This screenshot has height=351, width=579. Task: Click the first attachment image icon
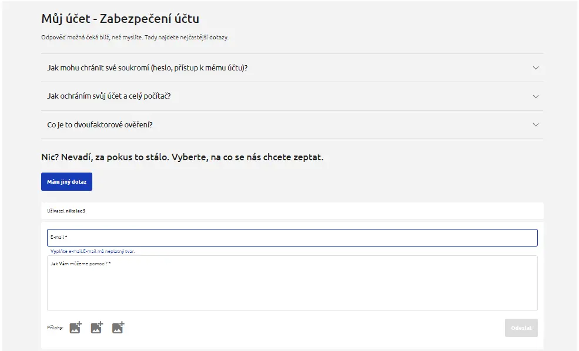coord(76,328)
